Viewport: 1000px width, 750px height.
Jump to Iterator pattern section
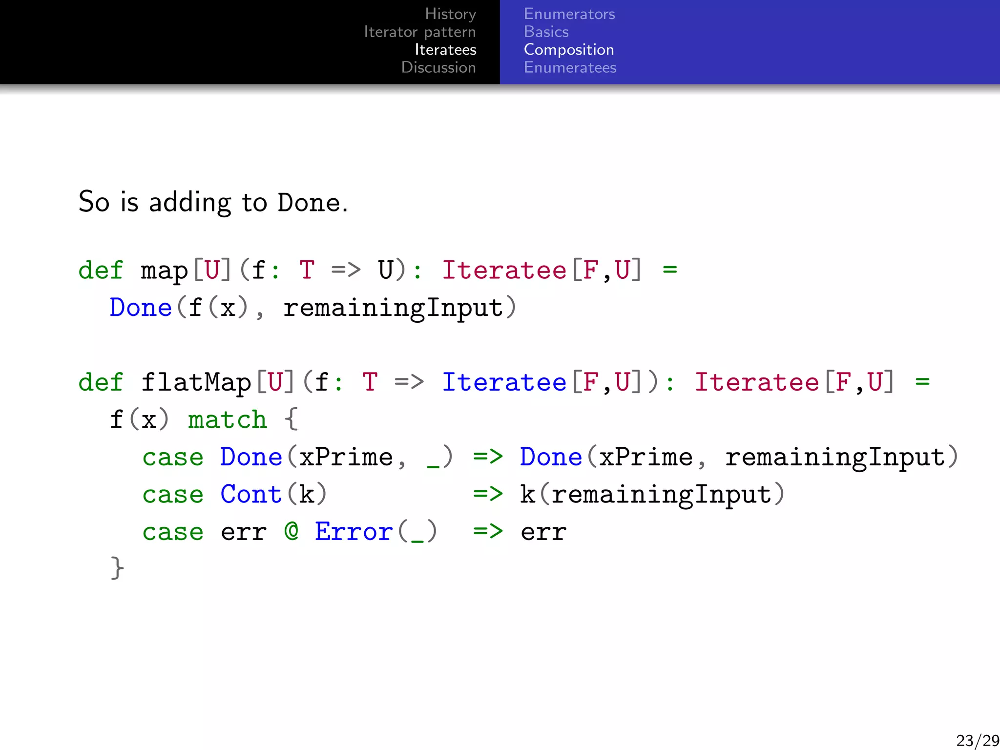coord(420,32)
